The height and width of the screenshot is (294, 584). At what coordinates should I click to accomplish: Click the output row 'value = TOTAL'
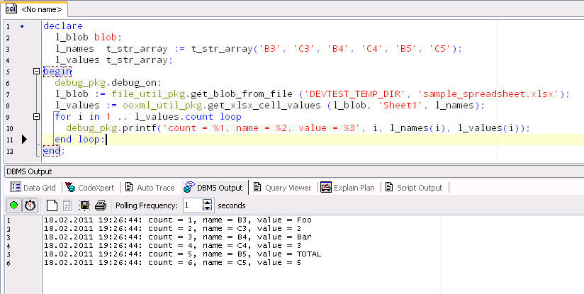[289, 254]
